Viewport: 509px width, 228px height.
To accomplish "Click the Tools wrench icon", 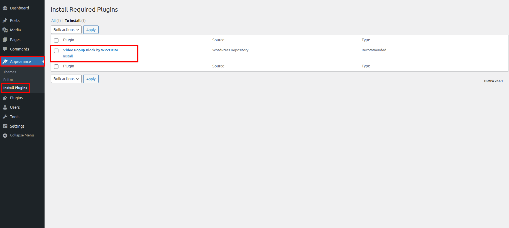I will click(x=5, y=117).
